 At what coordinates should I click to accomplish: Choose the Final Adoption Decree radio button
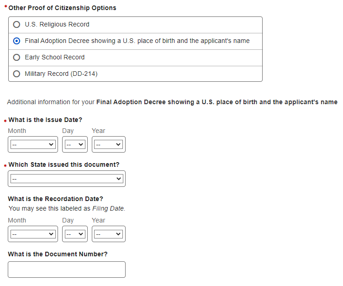point(17,41)
